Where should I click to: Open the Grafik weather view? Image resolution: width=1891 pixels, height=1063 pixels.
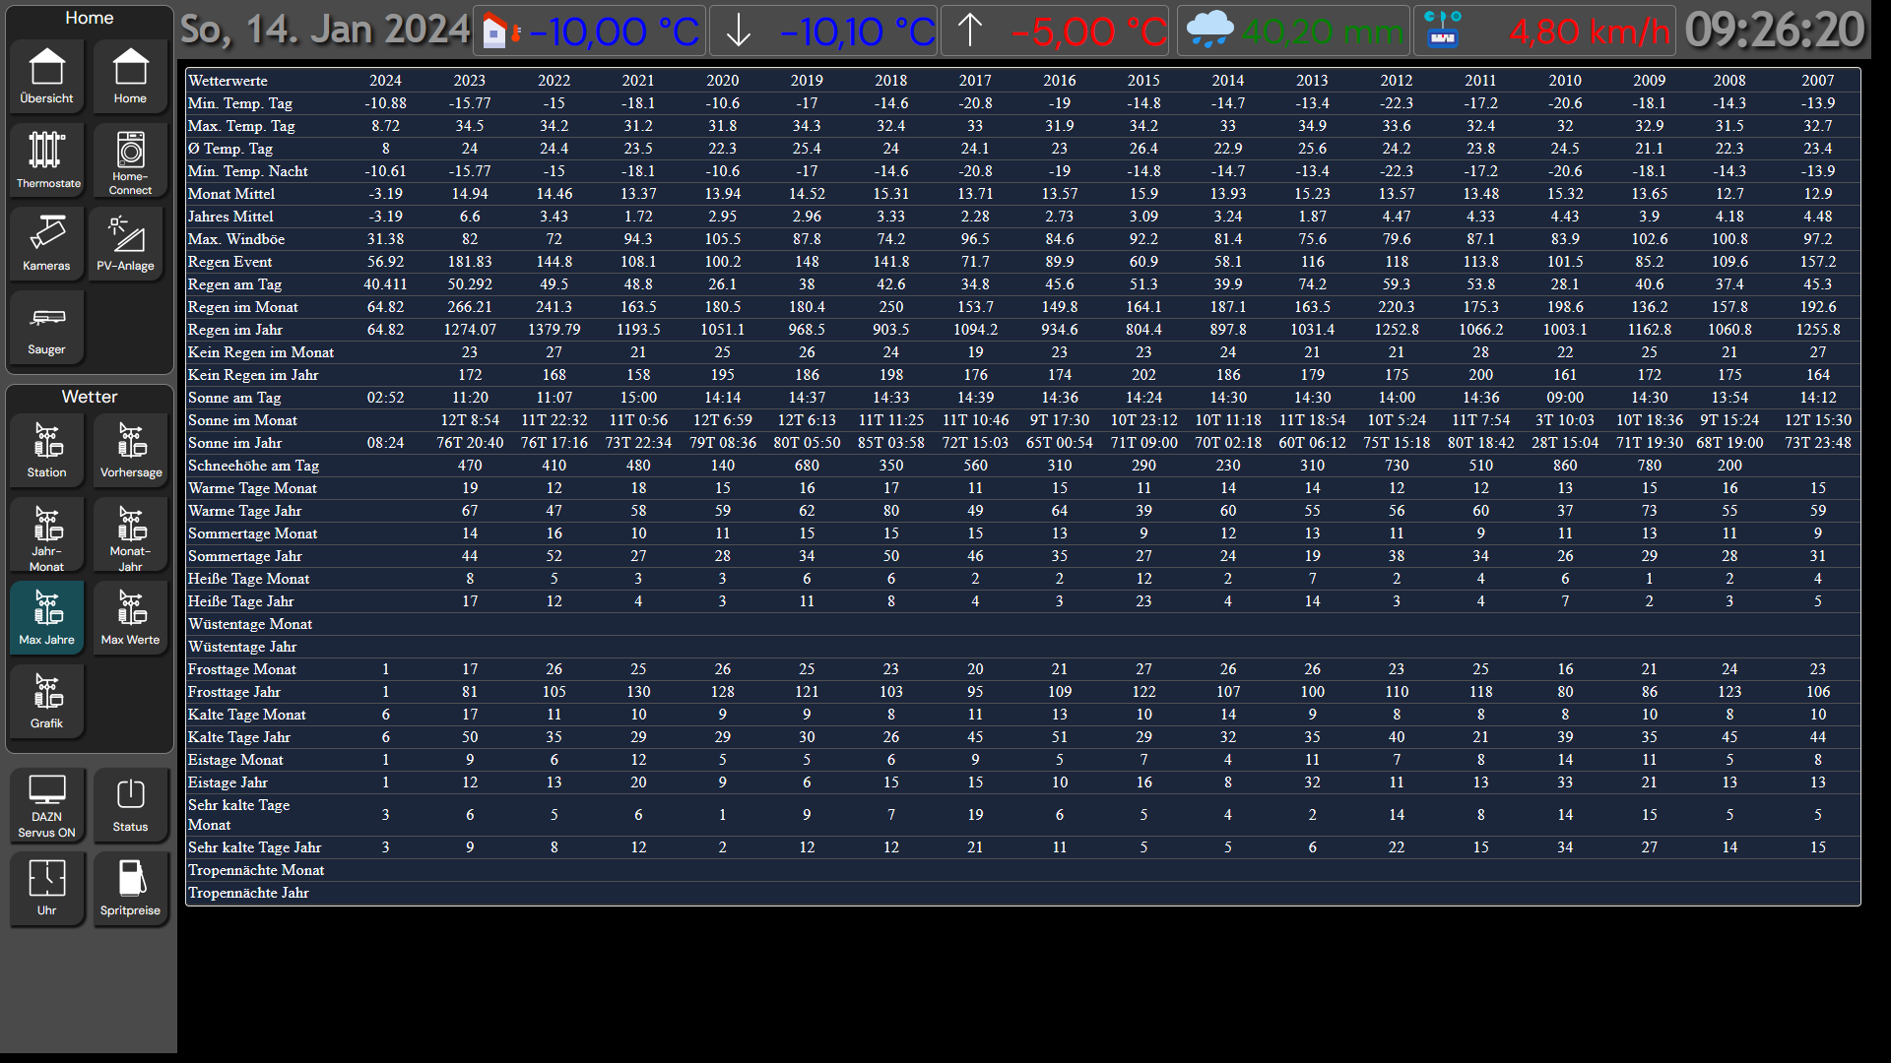(x=46, y=701)
